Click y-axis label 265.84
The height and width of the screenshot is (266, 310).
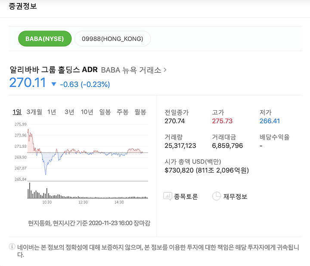[20, 179]
